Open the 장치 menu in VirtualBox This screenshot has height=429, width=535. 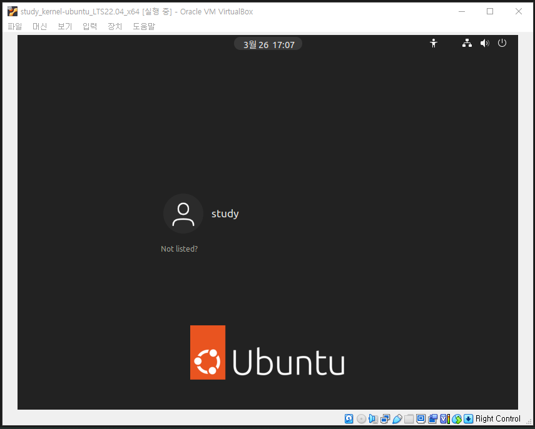pyautogui.click(x=115, y=26)
